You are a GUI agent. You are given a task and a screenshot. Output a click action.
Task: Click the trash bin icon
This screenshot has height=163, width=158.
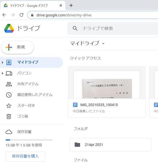pyautogui.click(x=9, y=116)
